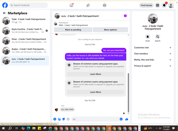Click the "house is still available" message
This screenshot has height=131, width=178.
tap(95, 57)
